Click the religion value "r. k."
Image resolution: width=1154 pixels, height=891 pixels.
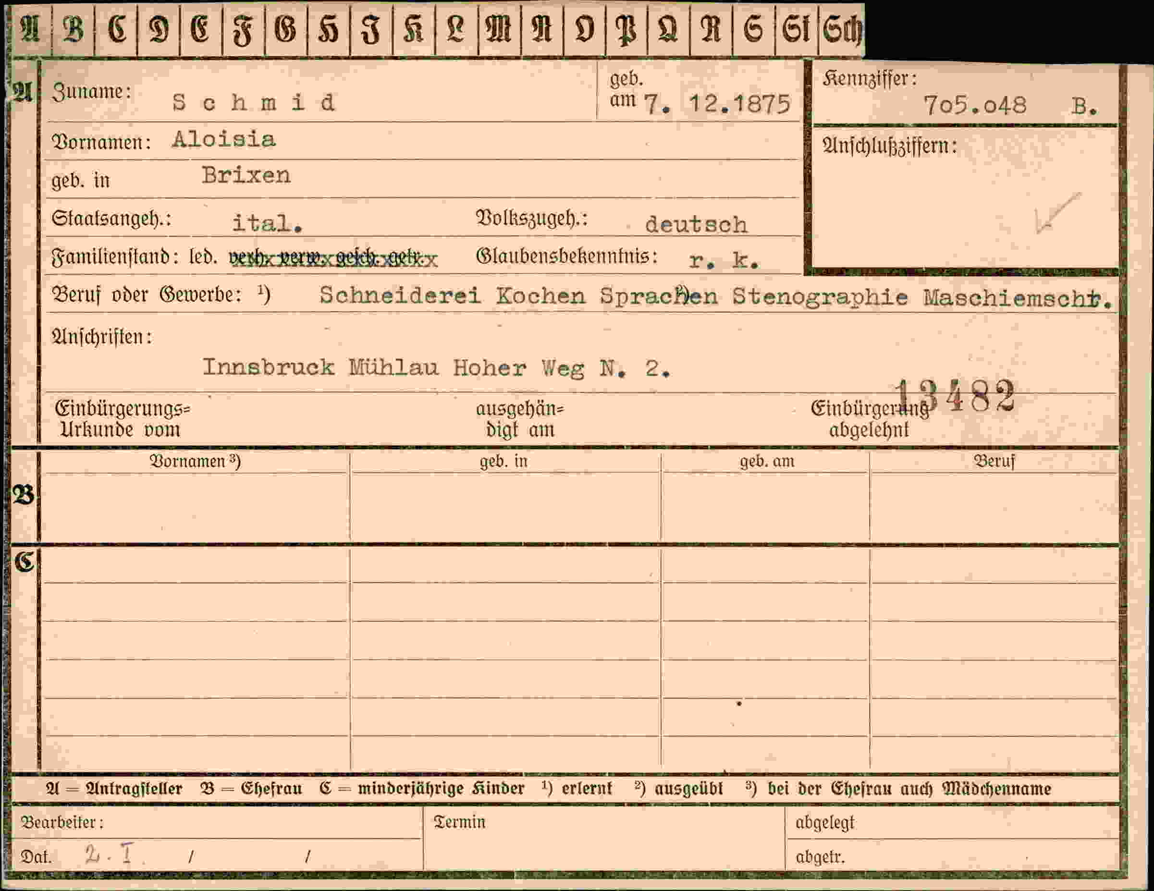724,260
